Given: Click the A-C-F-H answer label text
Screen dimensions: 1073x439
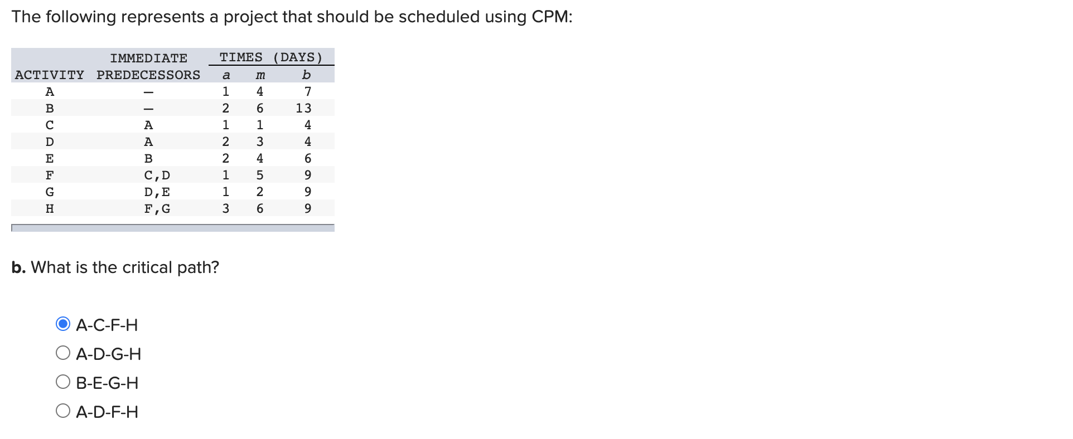Looking at the screenshot, I should 107,325.
